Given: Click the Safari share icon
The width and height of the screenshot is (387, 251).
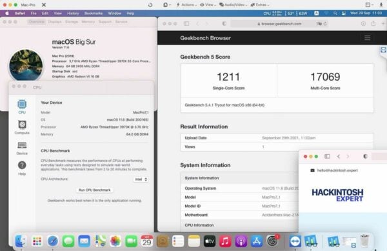Looking at the screenshot, I should pyautogui.click(x=373, y=24).
